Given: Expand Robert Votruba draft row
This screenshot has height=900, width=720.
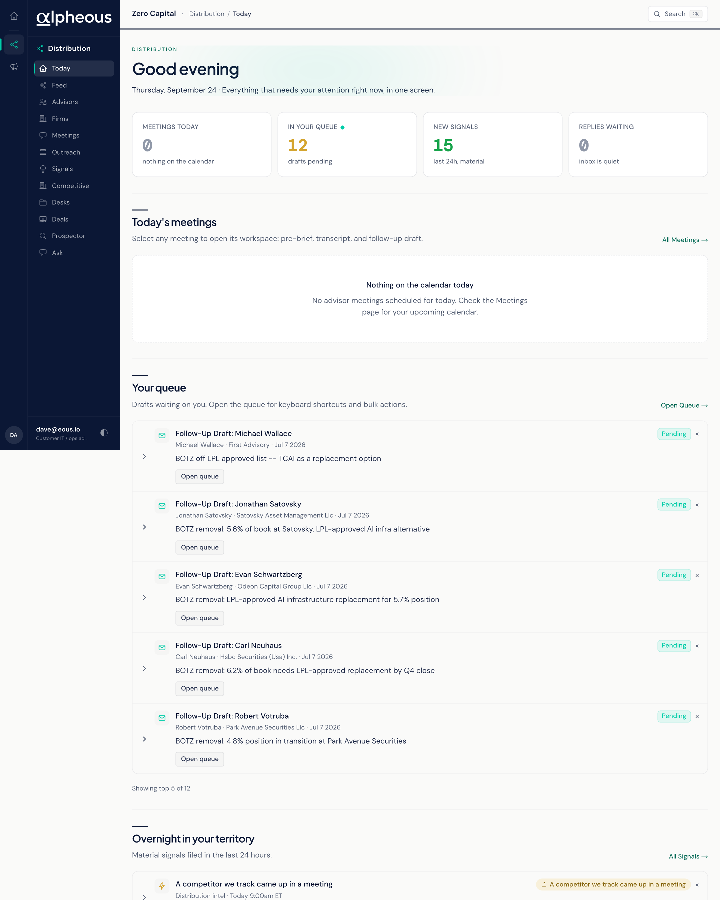Looking at the screenshot, I should [144, 739].
